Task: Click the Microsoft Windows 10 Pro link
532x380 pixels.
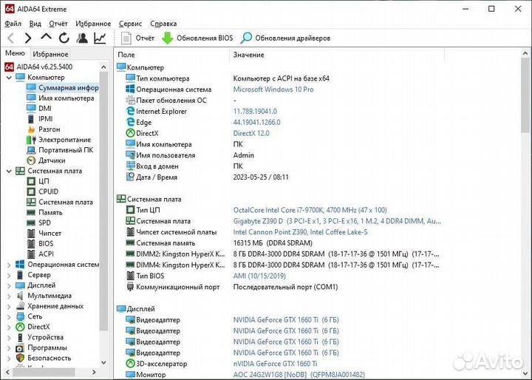Action: 273,89
